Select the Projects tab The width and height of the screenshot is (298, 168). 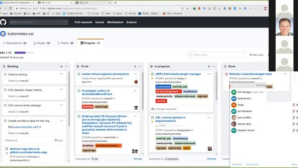coord(90,43)
